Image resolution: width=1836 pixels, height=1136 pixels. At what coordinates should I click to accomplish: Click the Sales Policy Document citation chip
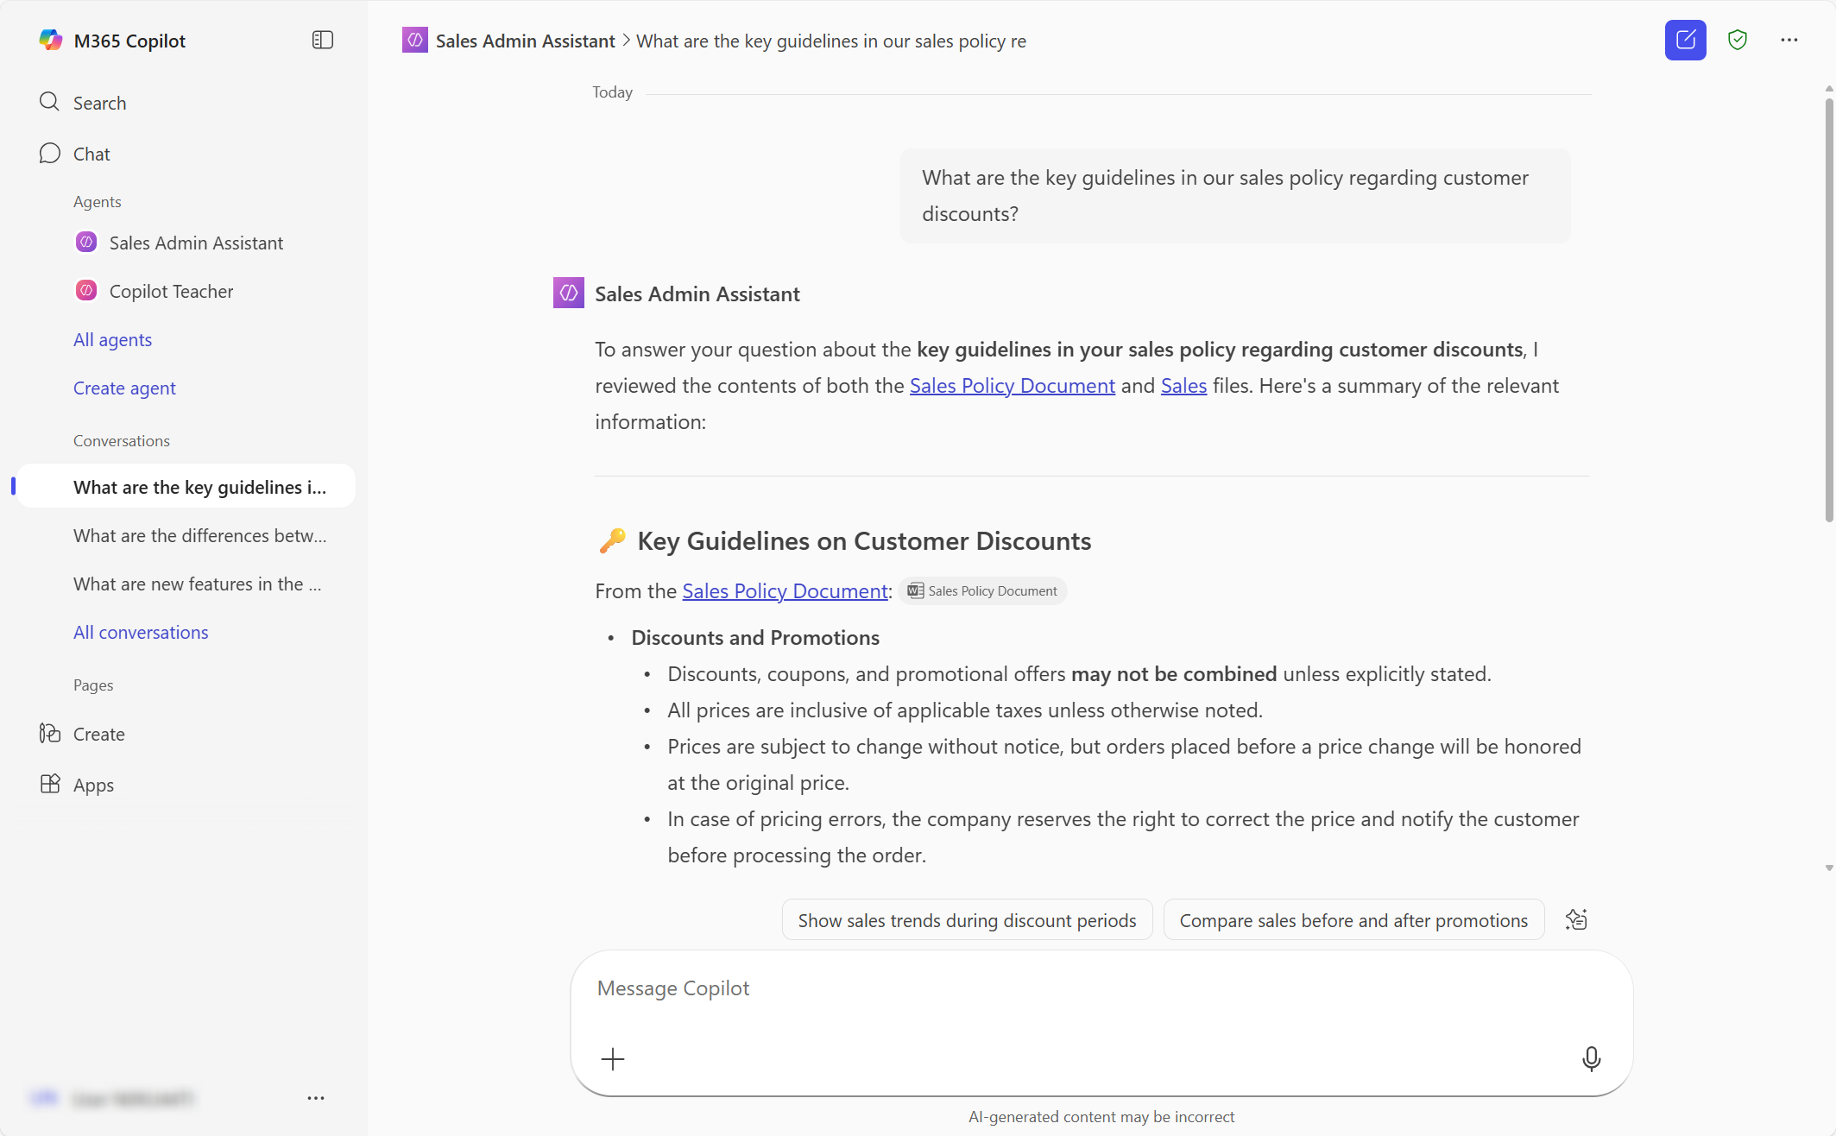coord(983,591)
